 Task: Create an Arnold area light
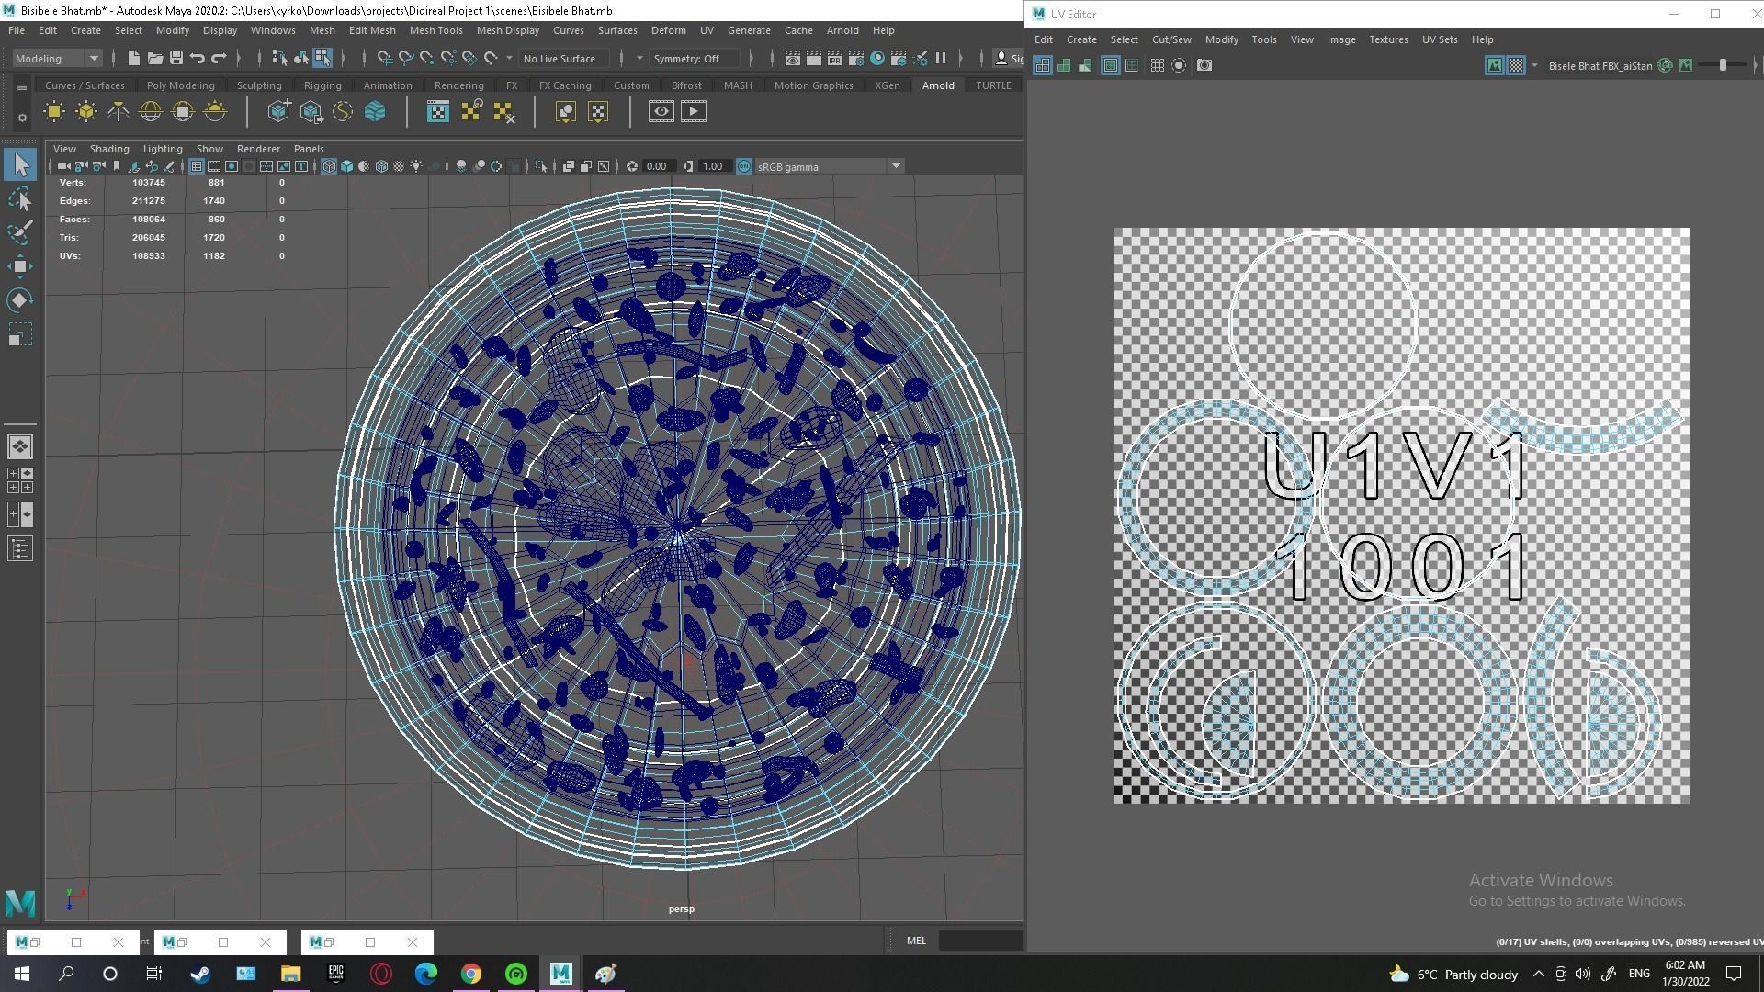click(54, 112)
